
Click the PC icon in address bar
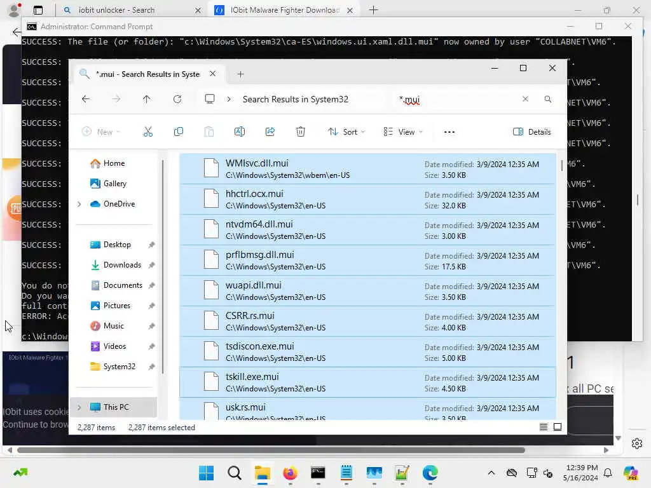pyautogui.click(x=210, y=99)
